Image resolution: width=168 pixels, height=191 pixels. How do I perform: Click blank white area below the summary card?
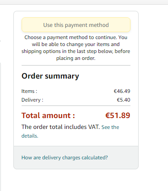click(x=76, y=180)
